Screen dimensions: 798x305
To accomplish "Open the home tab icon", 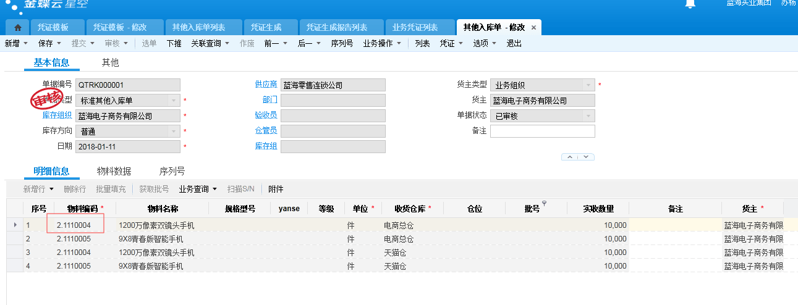I will 18,28.
